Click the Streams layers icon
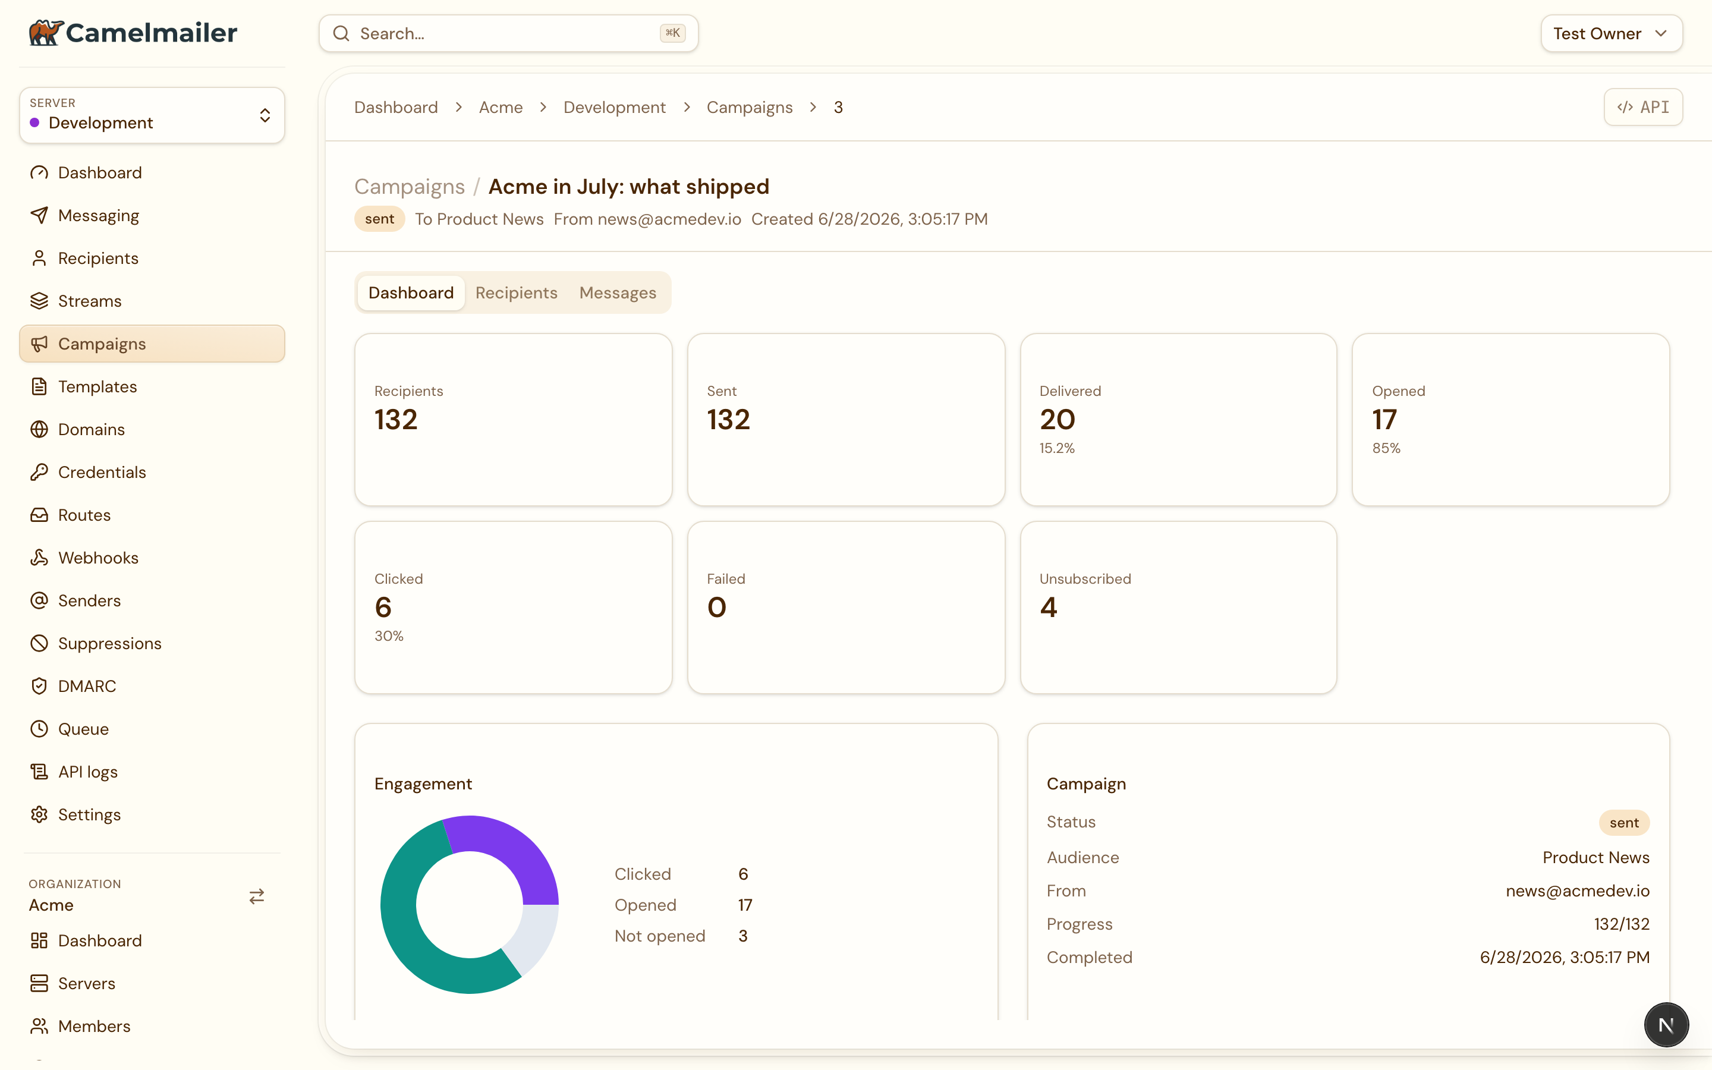Screen dimensions: 1712x1070 (x=40, y=301)
